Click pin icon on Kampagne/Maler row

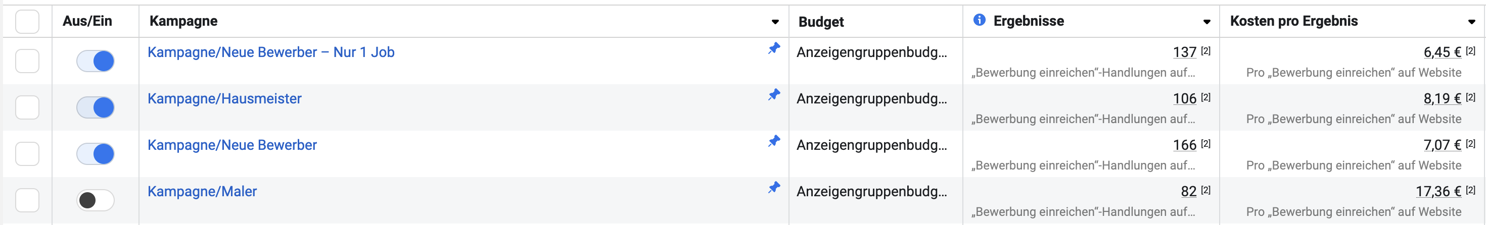click(774, 188)
